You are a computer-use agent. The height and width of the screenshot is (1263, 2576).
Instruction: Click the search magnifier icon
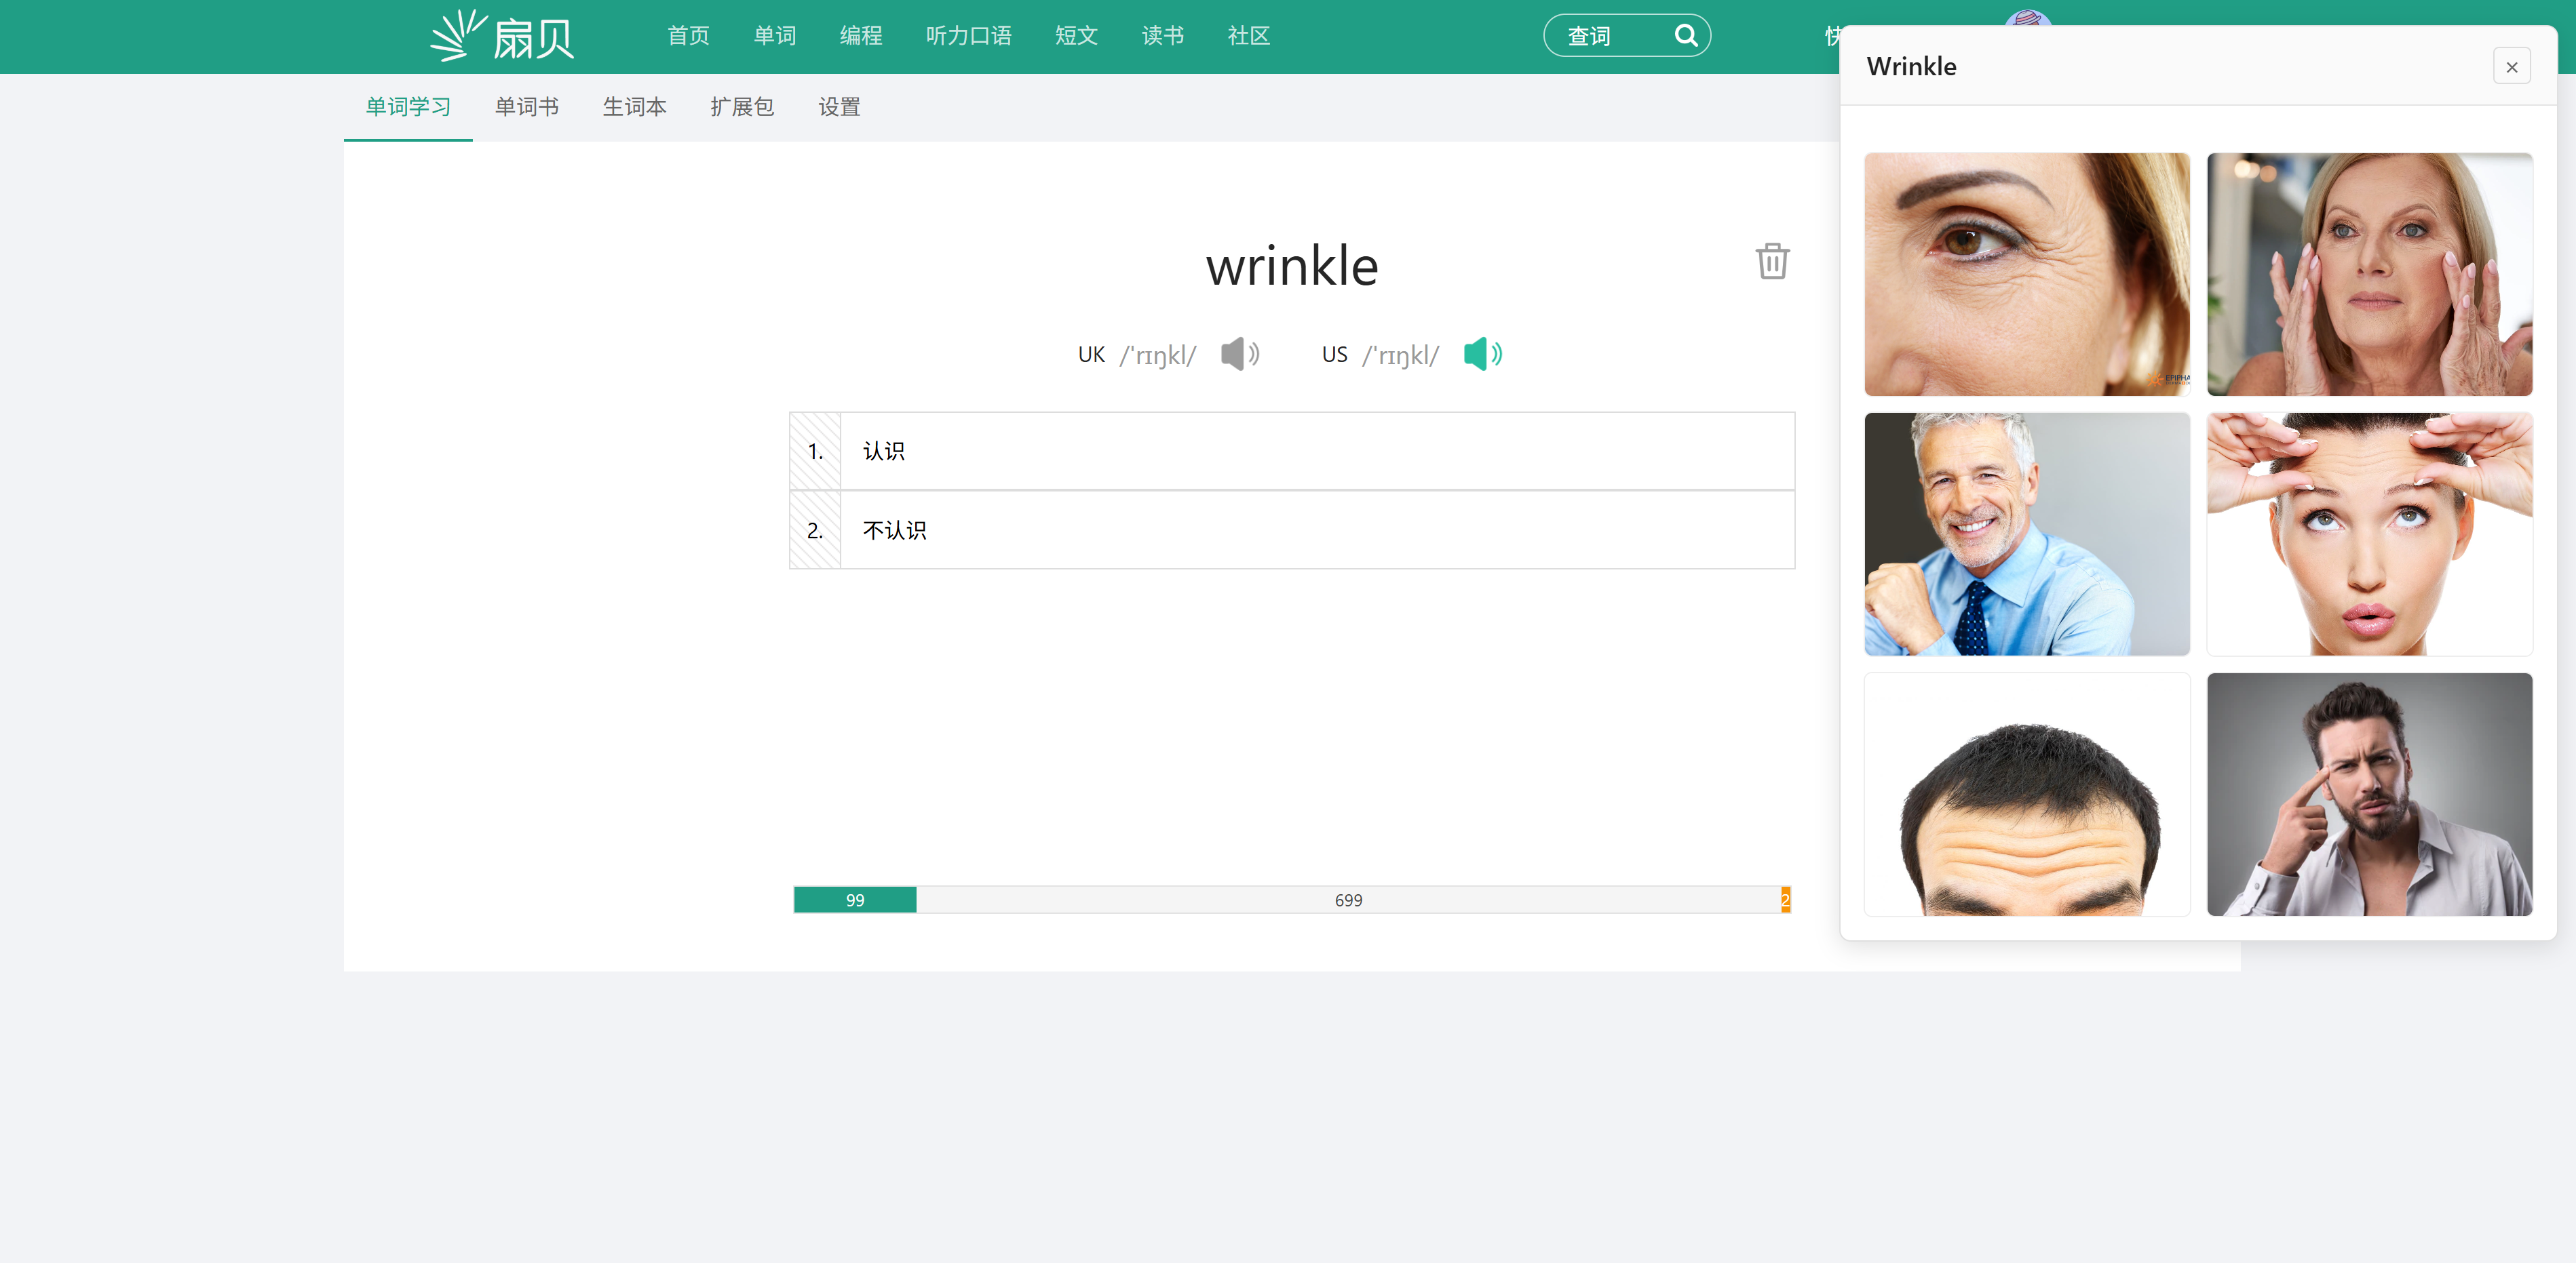tap(1685, 36)
